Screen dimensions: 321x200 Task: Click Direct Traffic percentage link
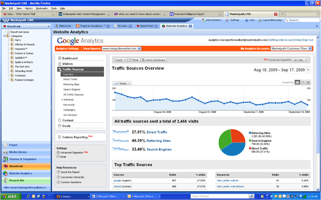coord(157,132)
